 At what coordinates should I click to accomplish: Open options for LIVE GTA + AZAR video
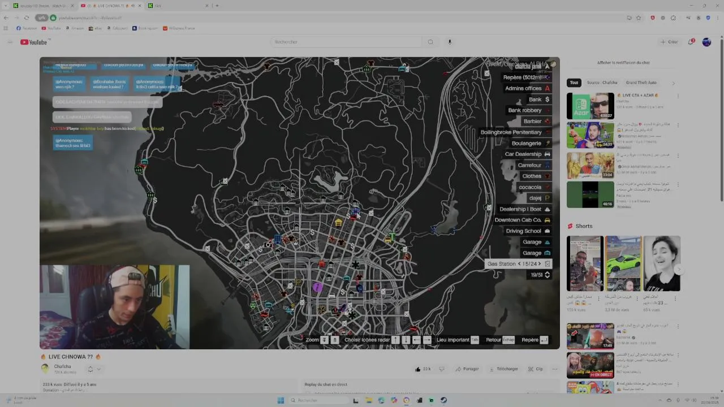point(678,96)
